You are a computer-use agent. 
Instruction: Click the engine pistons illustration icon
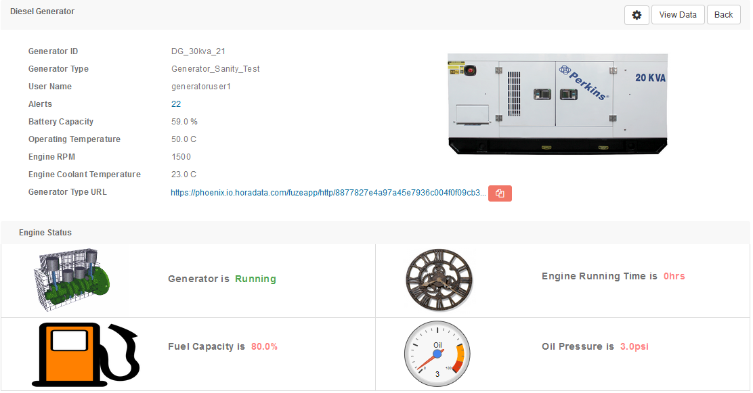click(72, 280)
